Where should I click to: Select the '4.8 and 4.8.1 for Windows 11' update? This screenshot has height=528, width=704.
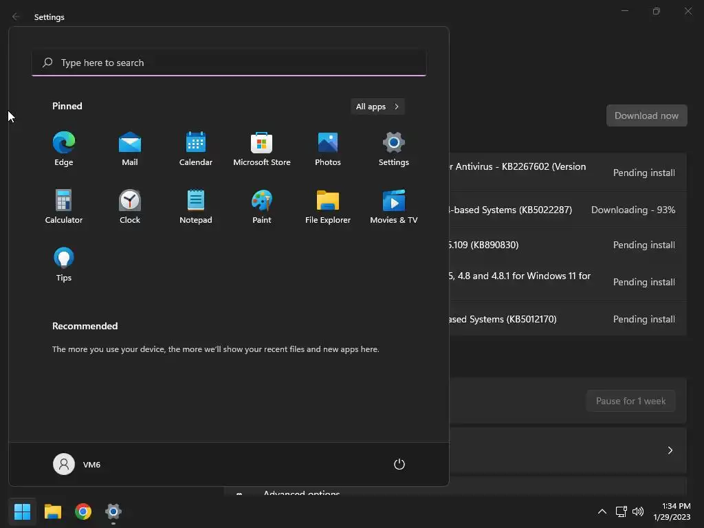[x=569, y=282]
